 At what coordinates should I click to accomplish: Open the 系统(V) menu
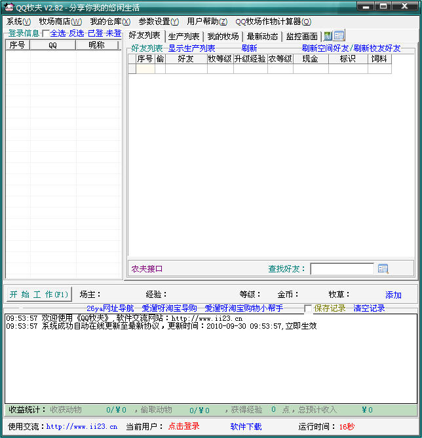[18, 22]
